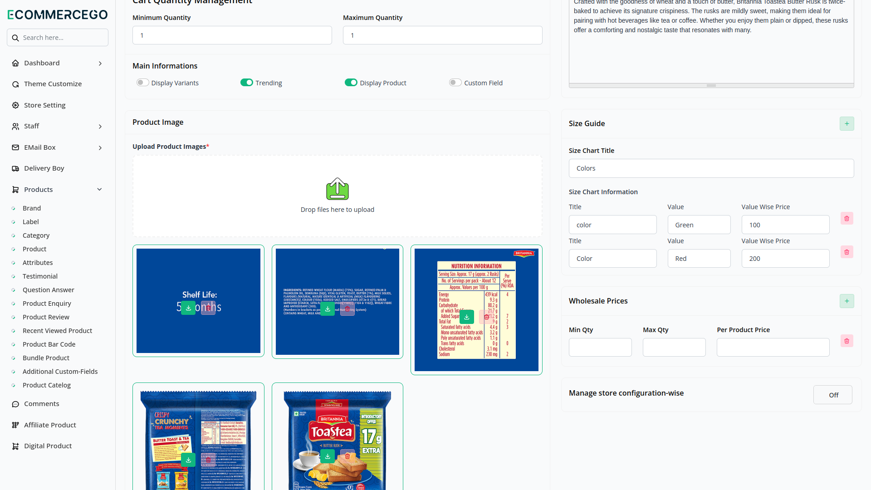Click the Per Product Price field
The image size is (871, 490).
click(x=773, y=348)
